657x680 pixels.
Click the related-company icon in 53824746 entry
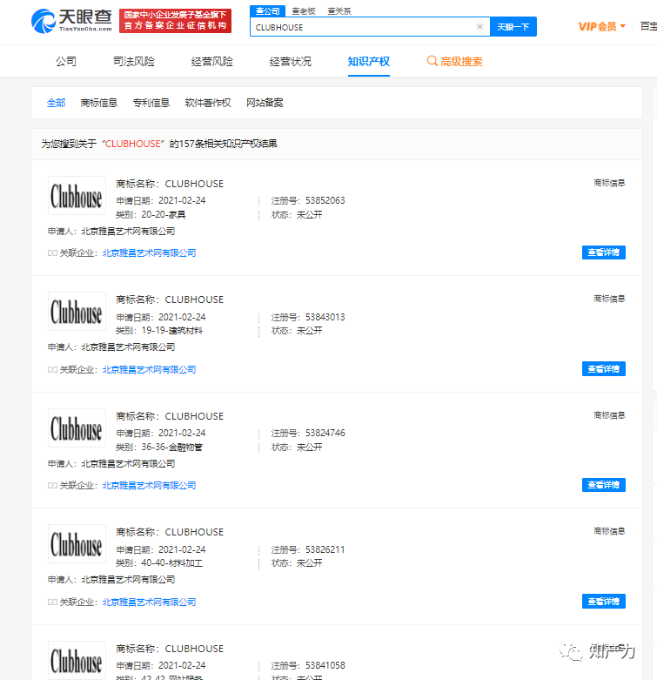coord(52,486)
